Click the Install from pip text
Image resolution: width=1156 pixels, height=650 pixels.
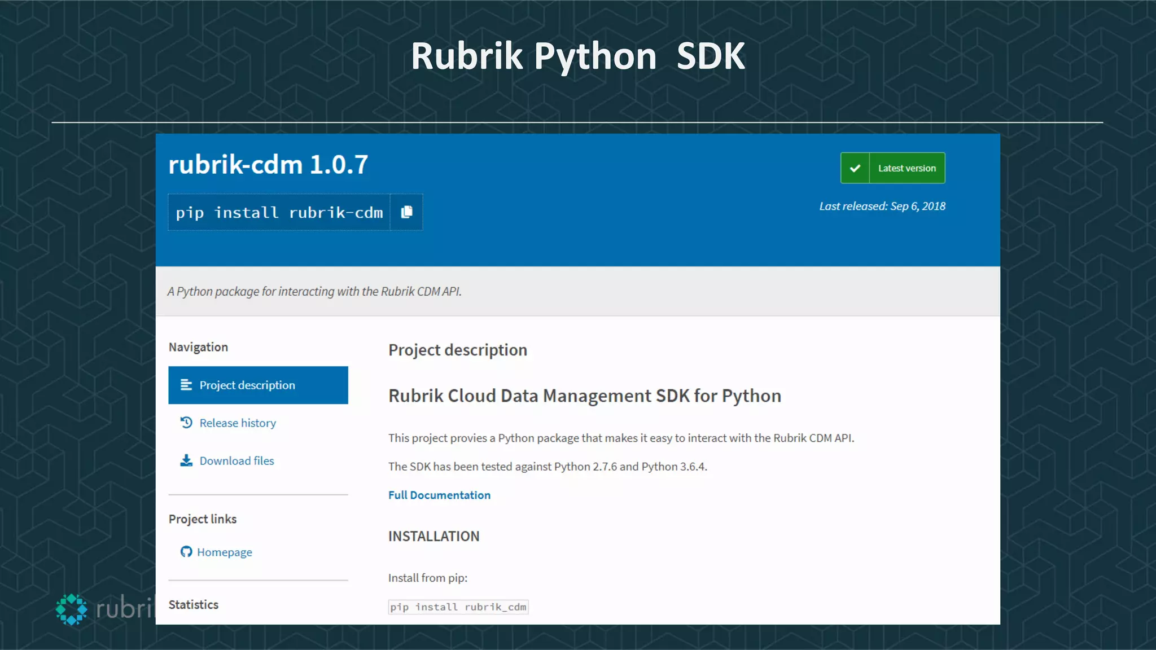pyautogui.click(x=428, y=578)
